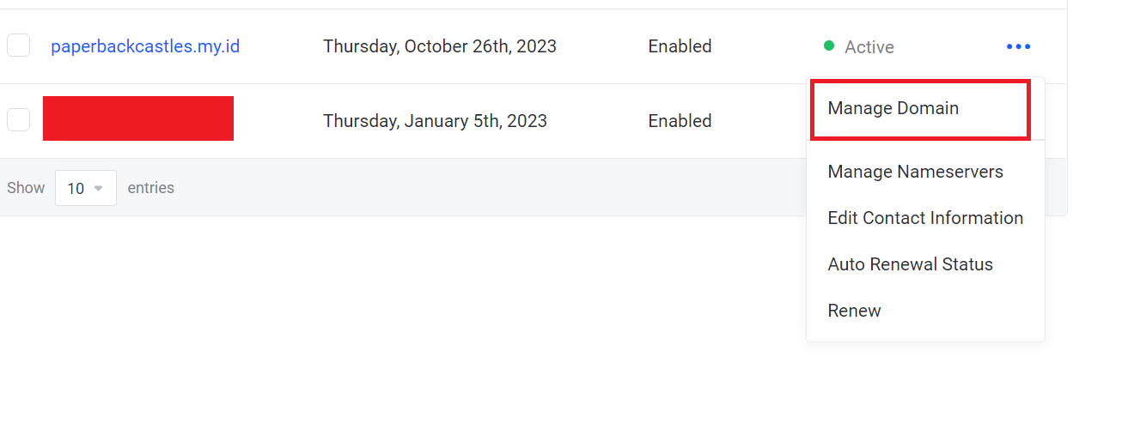Viewport: 1128px width, 430px height.
Task: Click Auto Renewal Status in the menu
Action: click(x=910, y=264)
